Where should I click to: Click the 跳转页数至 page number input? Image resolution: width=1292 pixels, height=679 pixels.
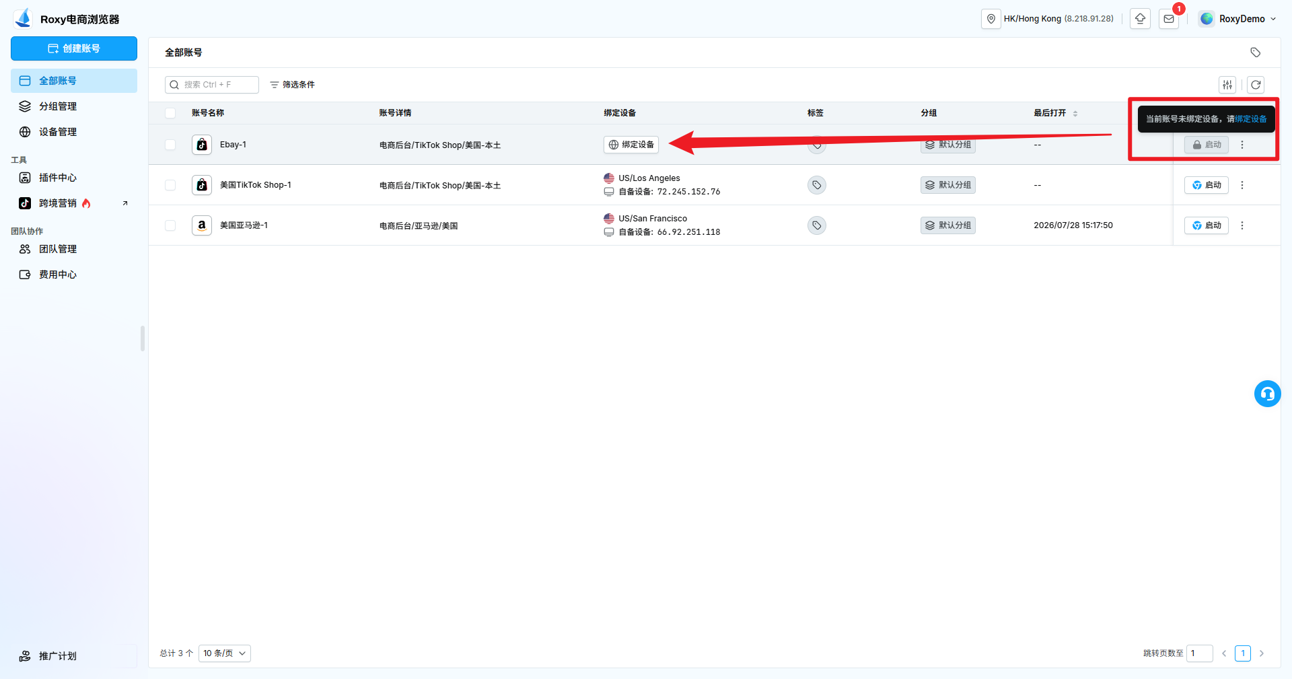[1199, 653]
